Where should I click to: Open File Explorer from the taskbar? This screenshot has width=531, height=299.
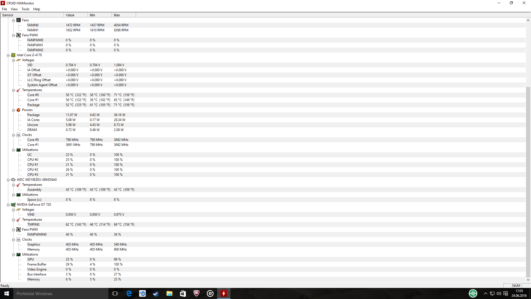coord(170,293)
